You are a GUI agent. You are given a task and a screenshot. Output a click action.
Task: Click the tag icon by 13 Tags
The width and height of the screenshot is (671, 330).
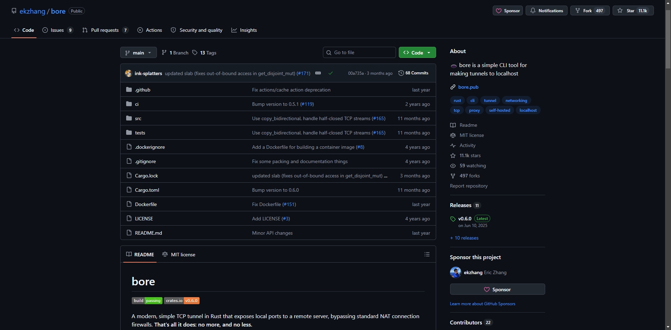[x=195, y=52]
